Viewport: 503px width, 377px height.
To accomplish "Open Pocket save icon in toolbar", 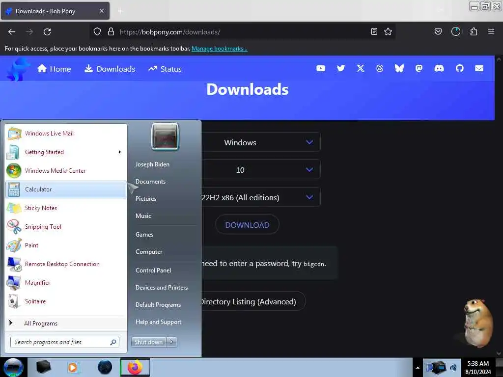I will click(x=438, y=31).
